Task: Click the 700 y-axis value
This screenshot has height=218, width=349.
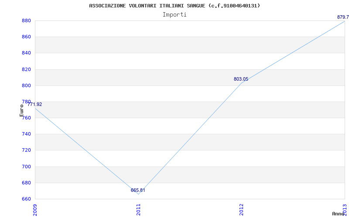Action: pyautogui.click(x=26, y=167)
